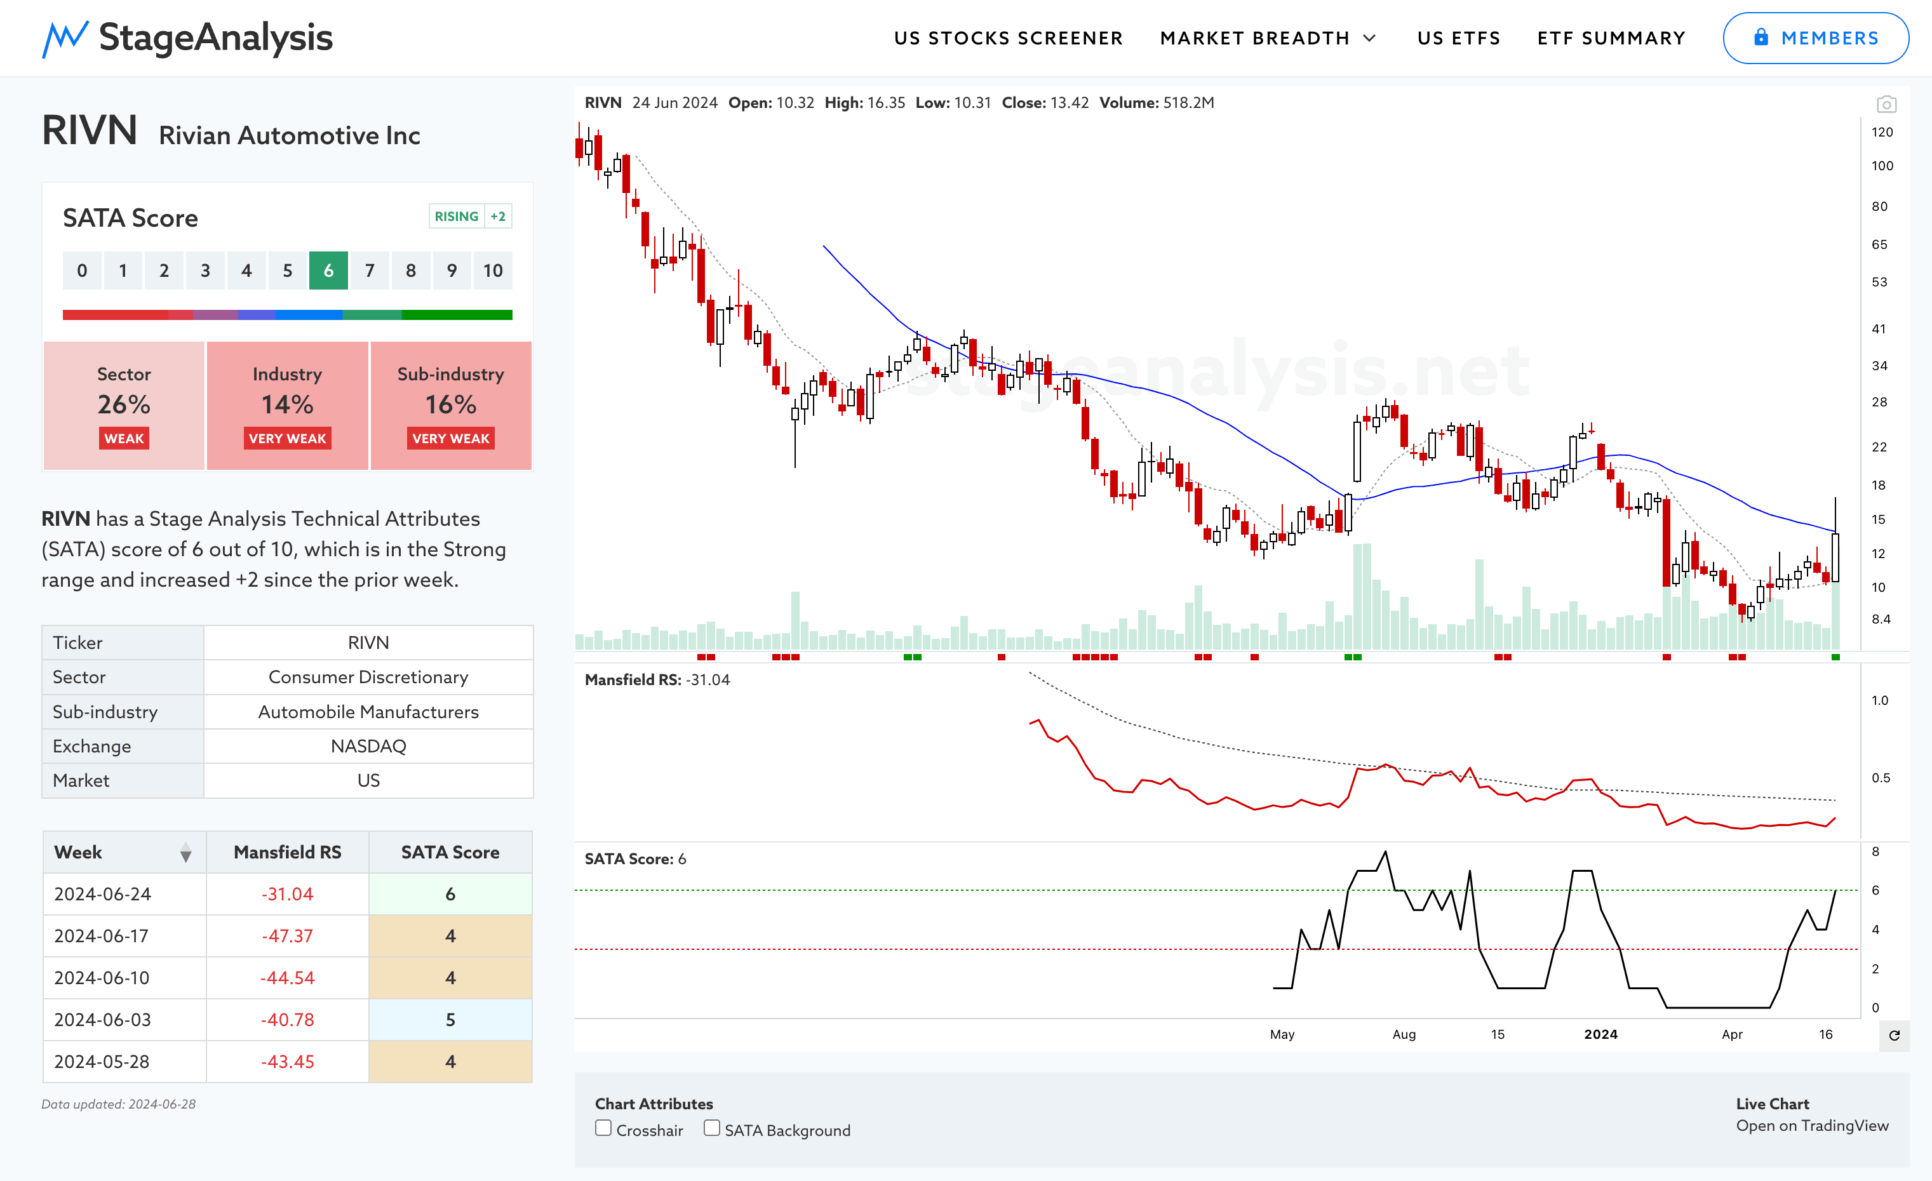The image size is (1932, 1181).
Task: Click the RISING +2 badge
Action: 471,217
